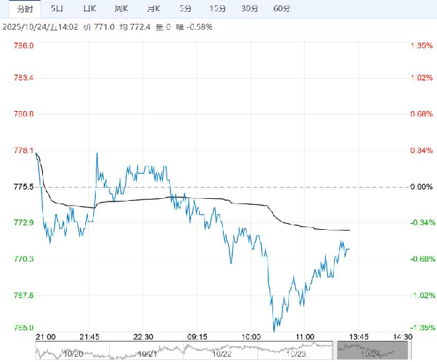
Task: Switch to the 周K weekly tab
Action: coord(121,9)
